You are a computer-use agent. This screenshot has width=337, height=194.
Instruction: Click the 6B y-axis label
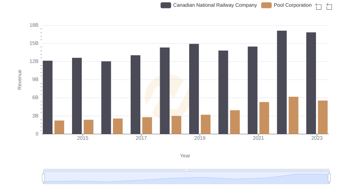[35, 98]
